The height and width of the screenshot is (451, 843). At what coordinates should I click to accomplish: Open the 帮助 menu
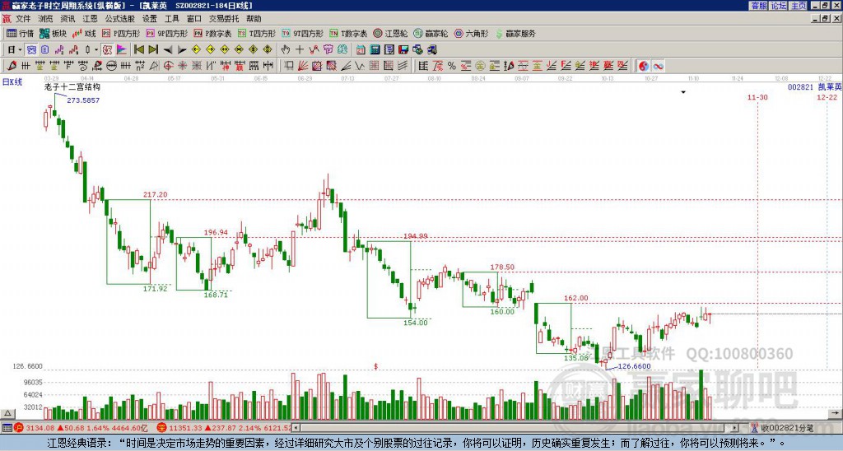254,19
